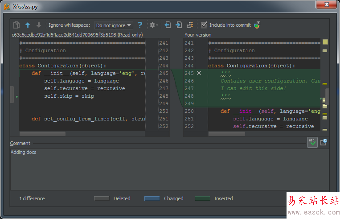Click 'self.recursive = recursive' in right pane

pos(274,126)
